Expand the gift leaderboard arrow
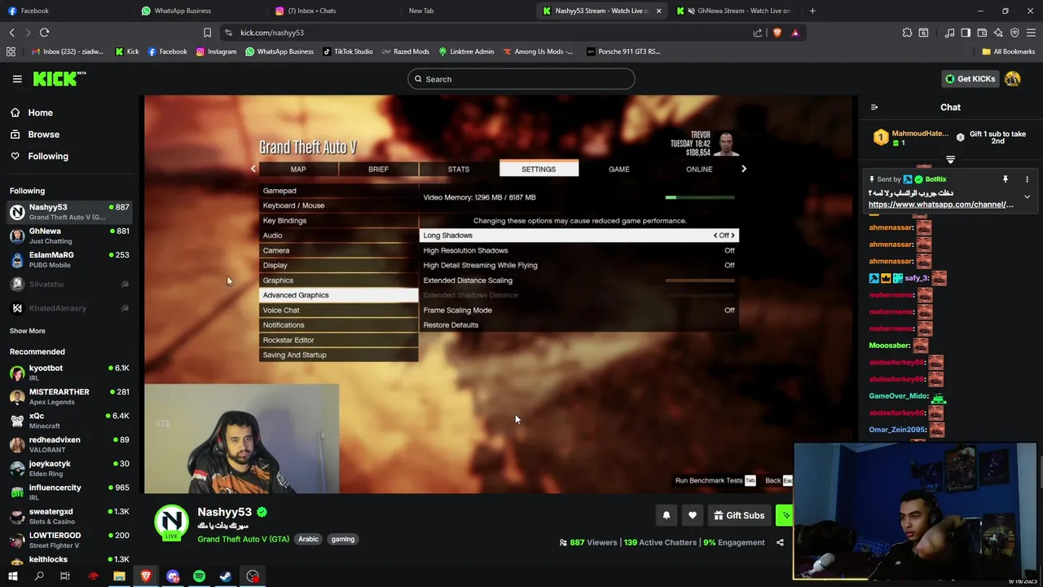 coord(950,160)
